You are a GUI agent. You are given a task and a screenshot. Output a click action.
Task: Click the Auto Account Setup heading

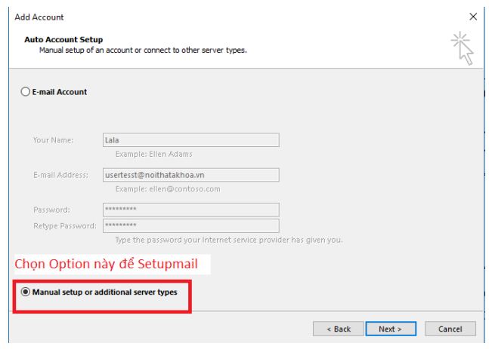tap(63, 39)
